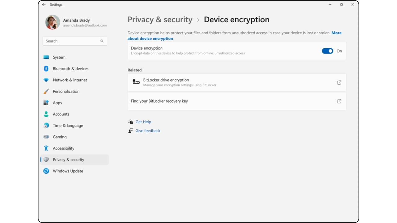Click the Accessibility figure icon
This screenshot has height=223, width=397.
click(46, 148)
